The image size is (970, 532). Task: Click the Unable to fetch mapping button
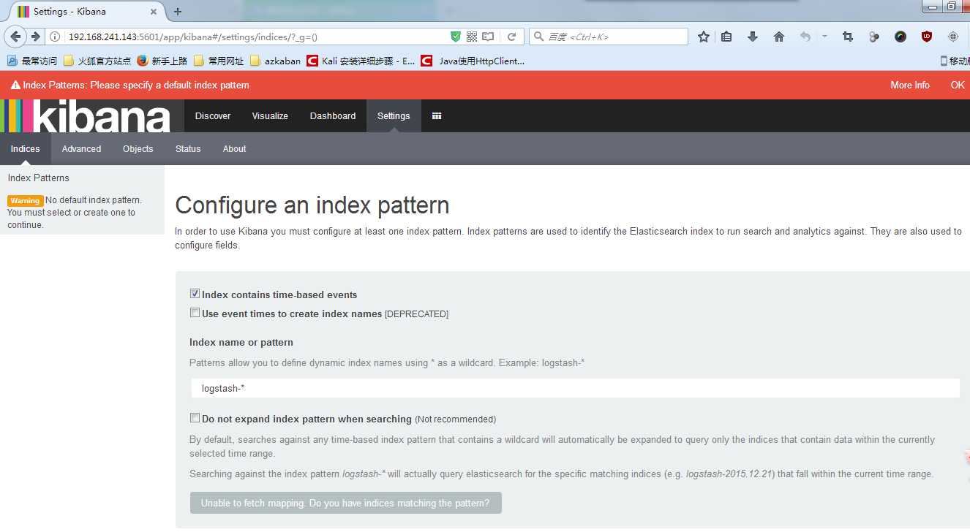[346, 503]
